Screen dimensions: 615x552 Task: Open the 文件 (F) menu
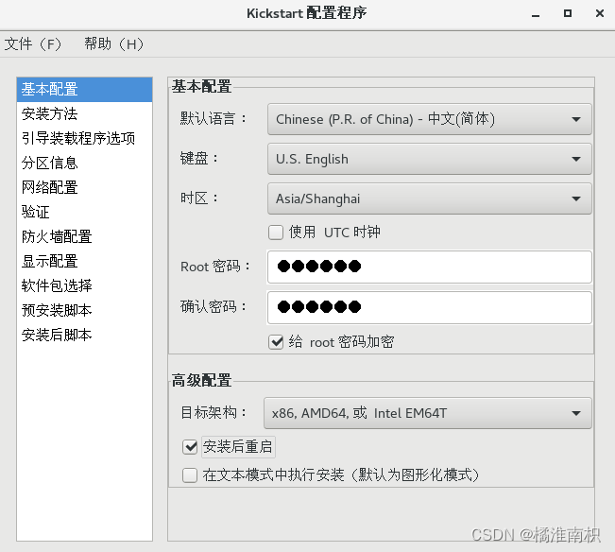pyautogui.click(x=32, y=43)
